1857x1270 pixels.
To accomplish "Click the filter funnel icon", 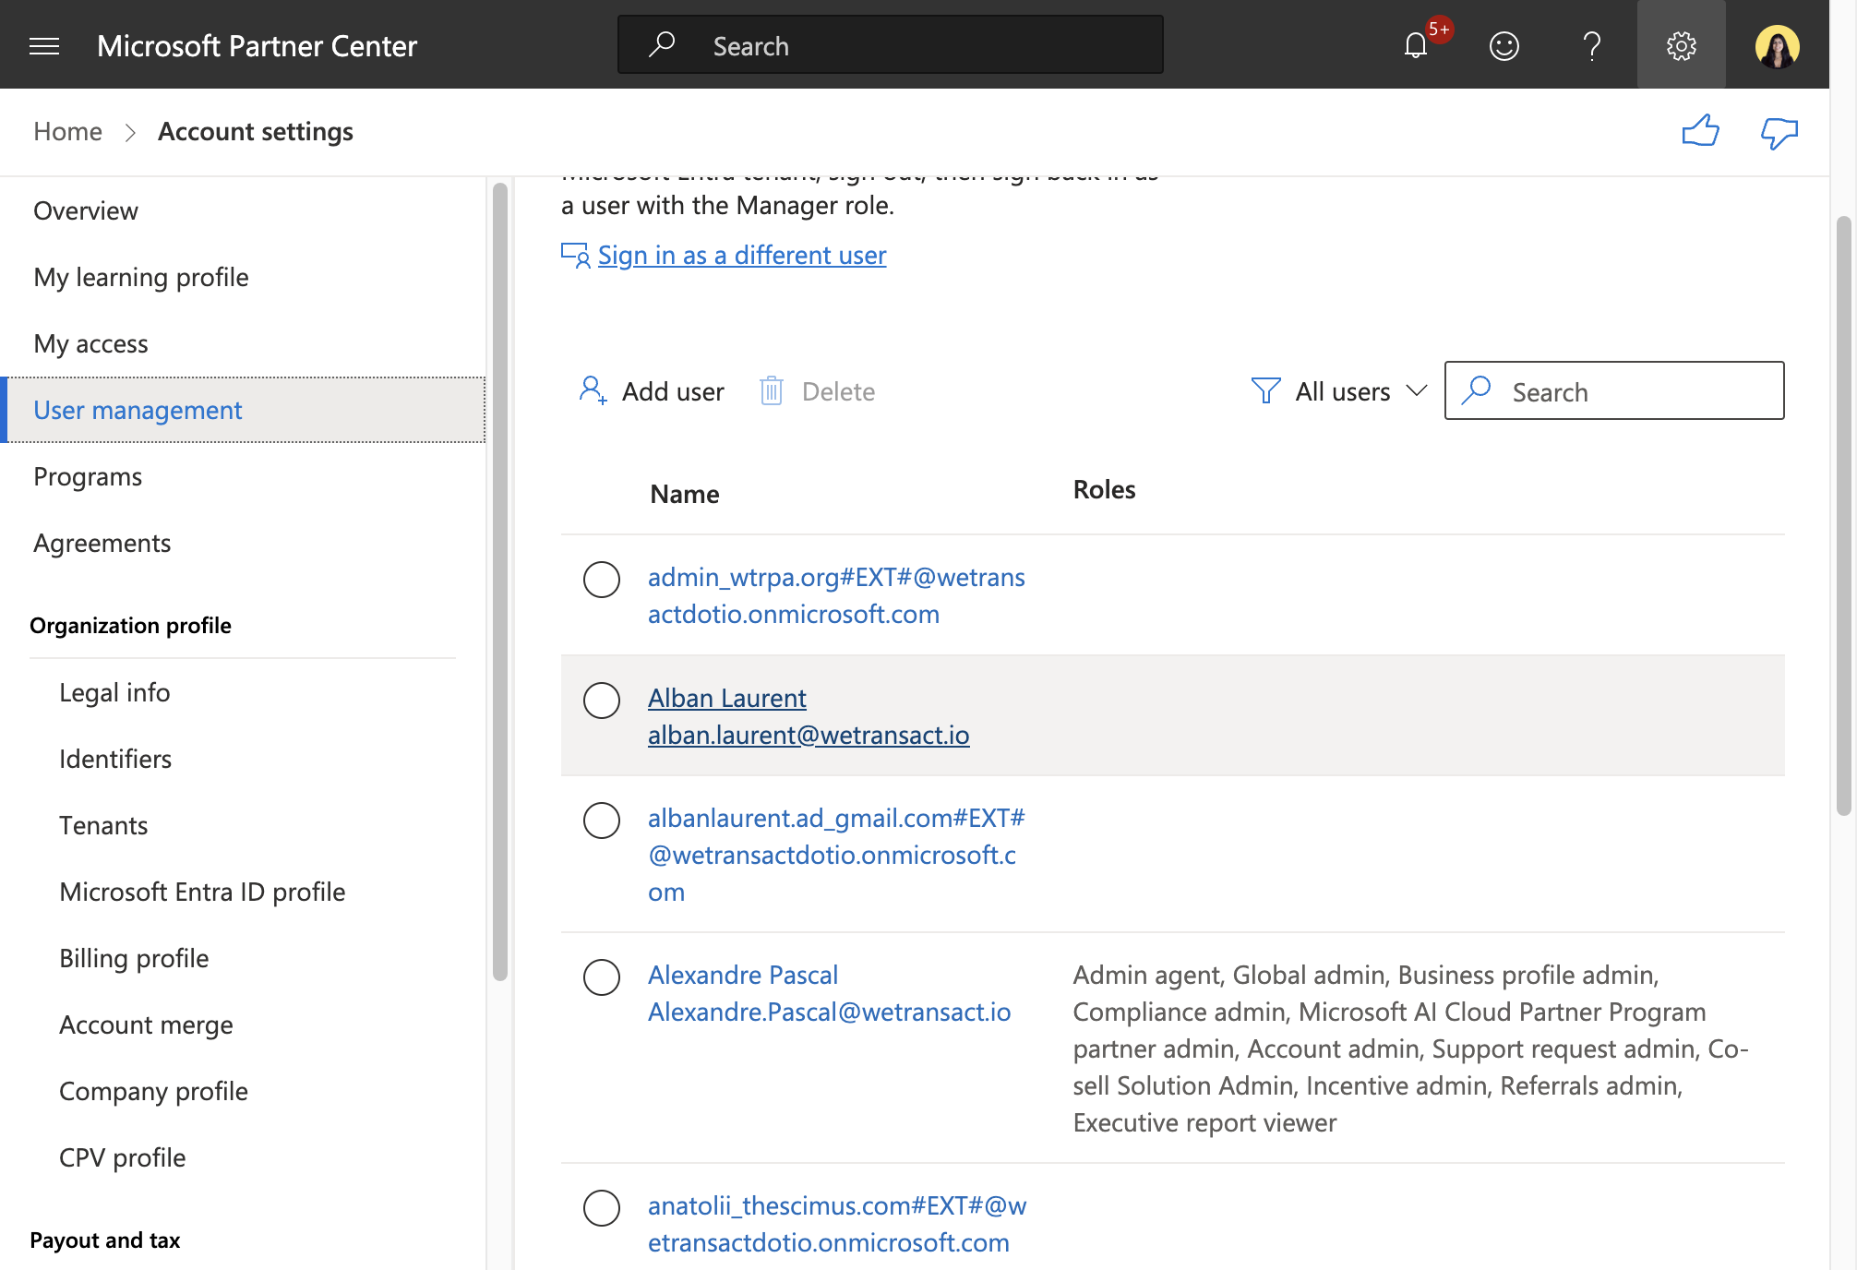I will click(x=1265, y=391).
